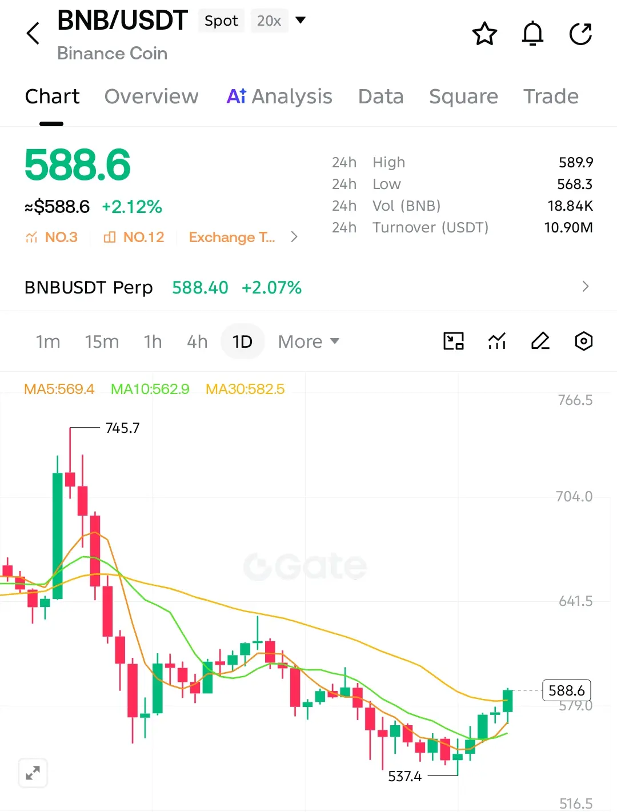
Task: Select the drawing pencil tool
Action: [540, 341]
